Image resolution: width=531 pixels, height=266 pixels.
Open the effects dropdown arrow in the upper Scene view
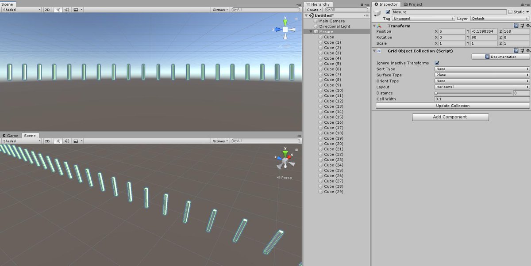[x=81, y=9]
